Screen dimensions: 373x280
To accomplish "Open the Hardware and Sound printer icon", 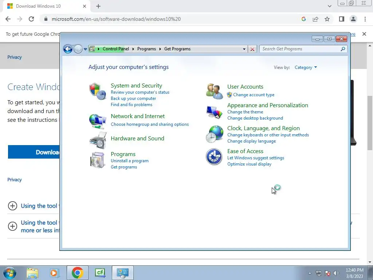I will tap(98, 140).
